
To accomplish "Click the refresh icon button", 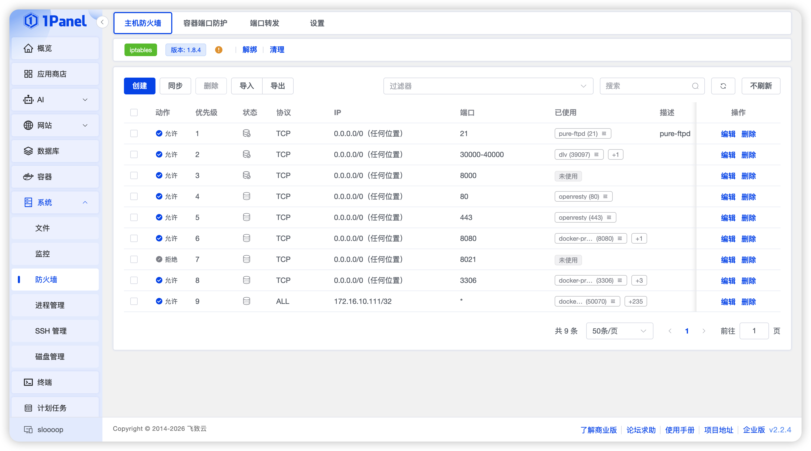I will [723, 86].
